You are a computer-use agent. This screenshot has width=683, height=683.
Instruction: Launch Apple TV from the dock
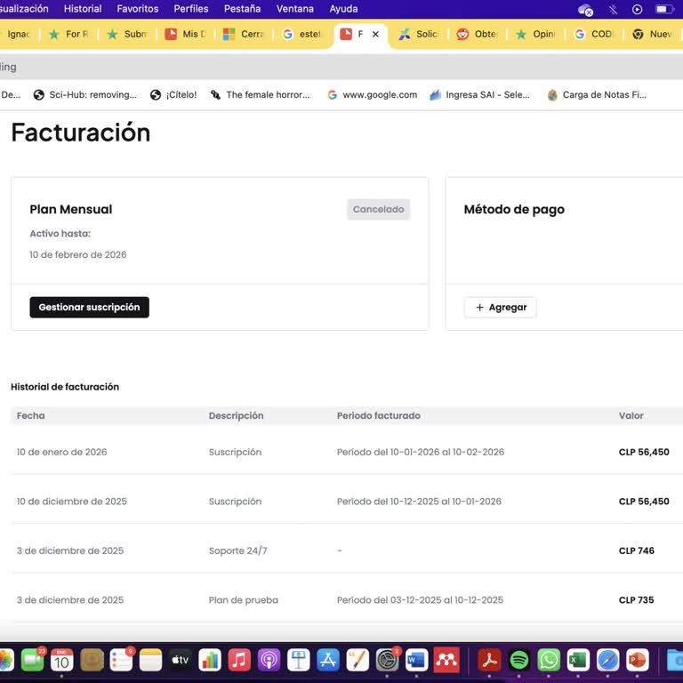181,661
